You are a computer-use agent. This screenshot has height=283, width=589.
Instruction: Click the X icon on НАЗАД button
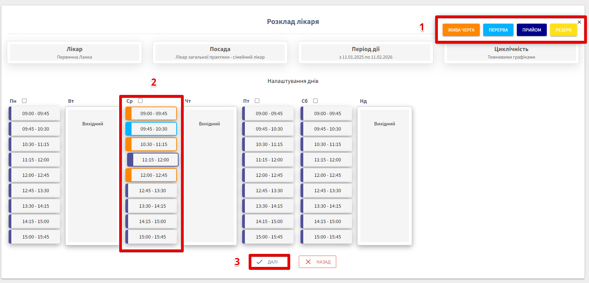[308, 262]
